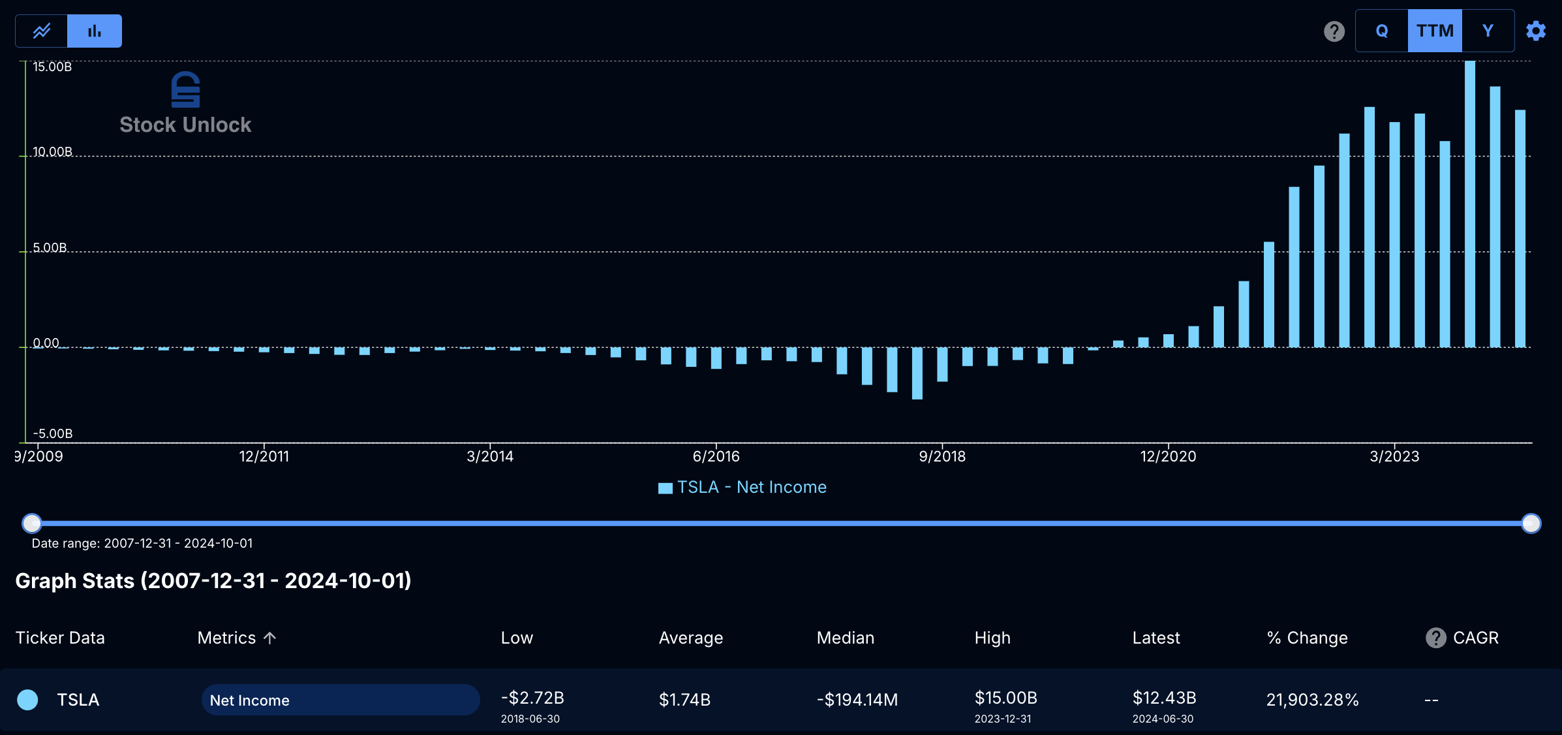Viewport: 1562px width, 735px height.
Task: Click left date range slider handle
Action: [x=32, y=523]
